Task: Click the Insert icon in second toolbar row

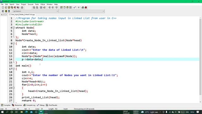Action: tap(3, 11)
